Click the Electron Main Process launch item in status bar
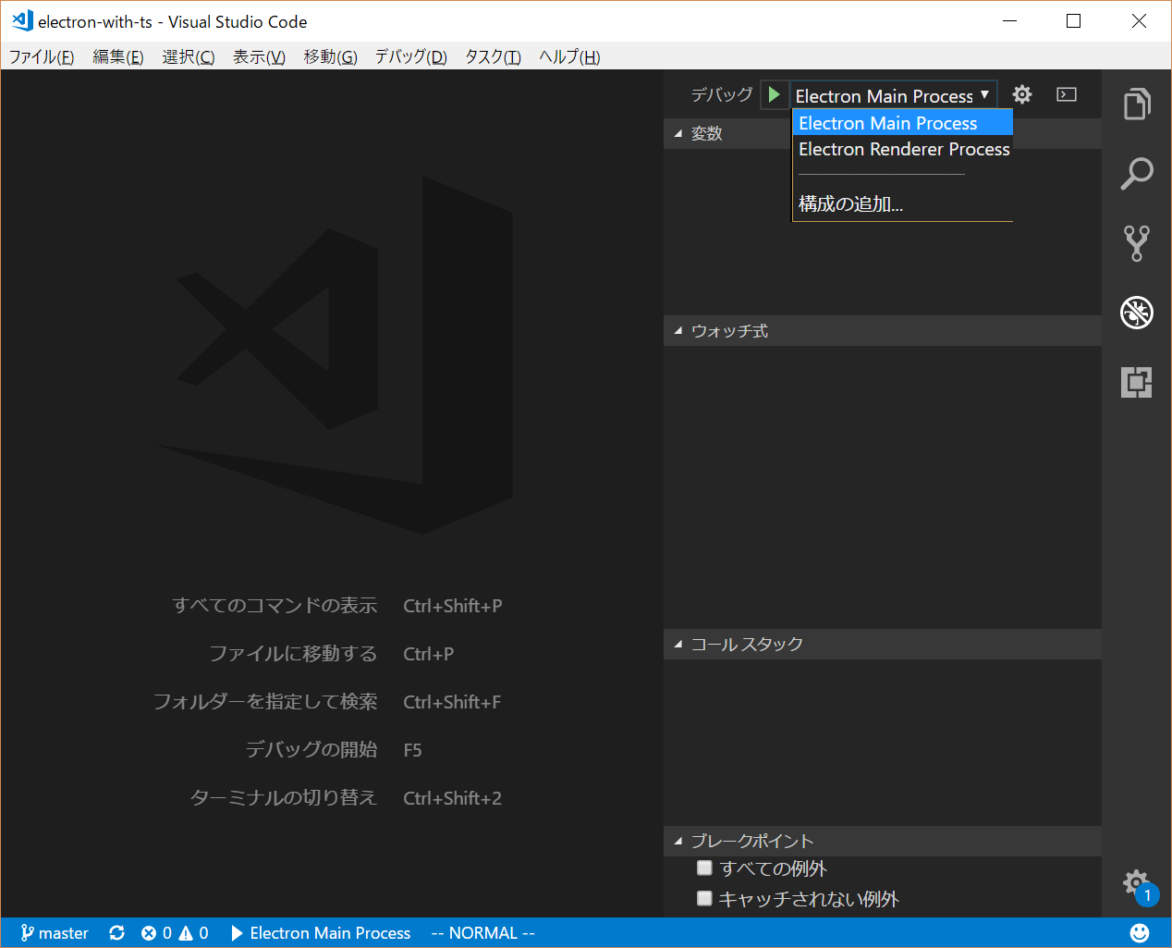The height and width of the screenshot is (948, 1172). point(321,933)
